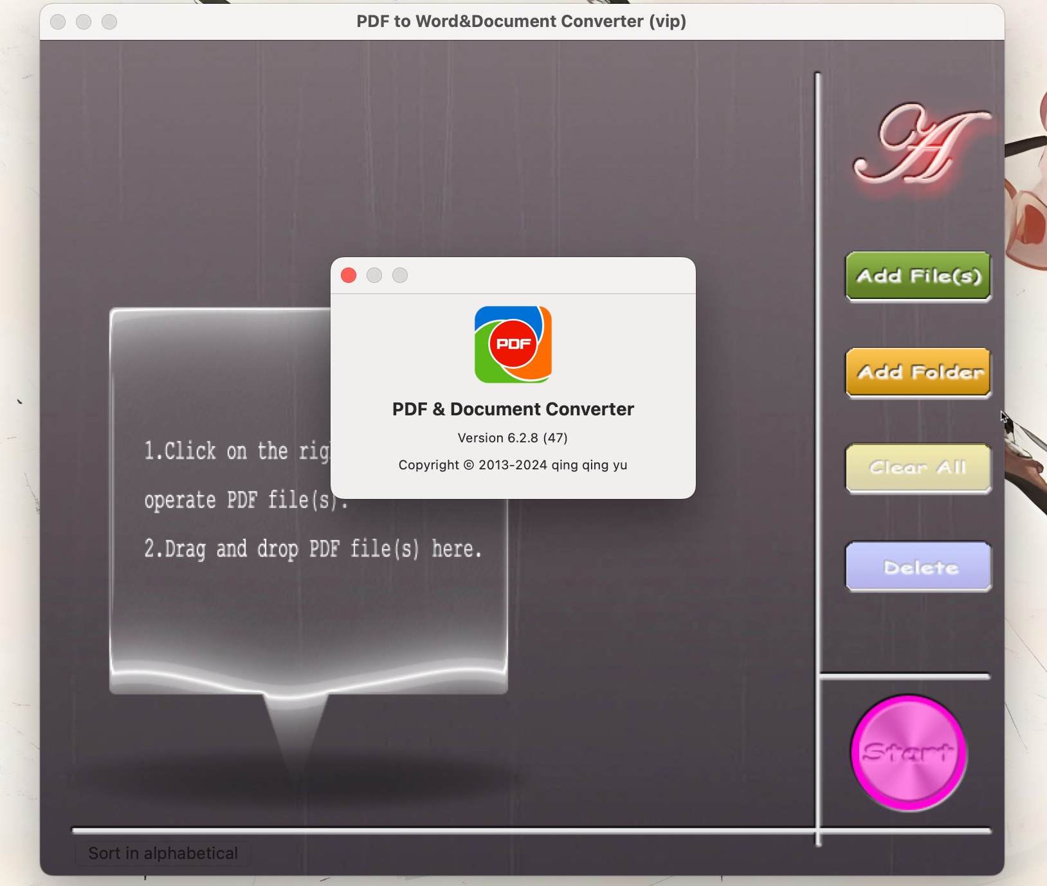Click the Delete button

[918, 566]
